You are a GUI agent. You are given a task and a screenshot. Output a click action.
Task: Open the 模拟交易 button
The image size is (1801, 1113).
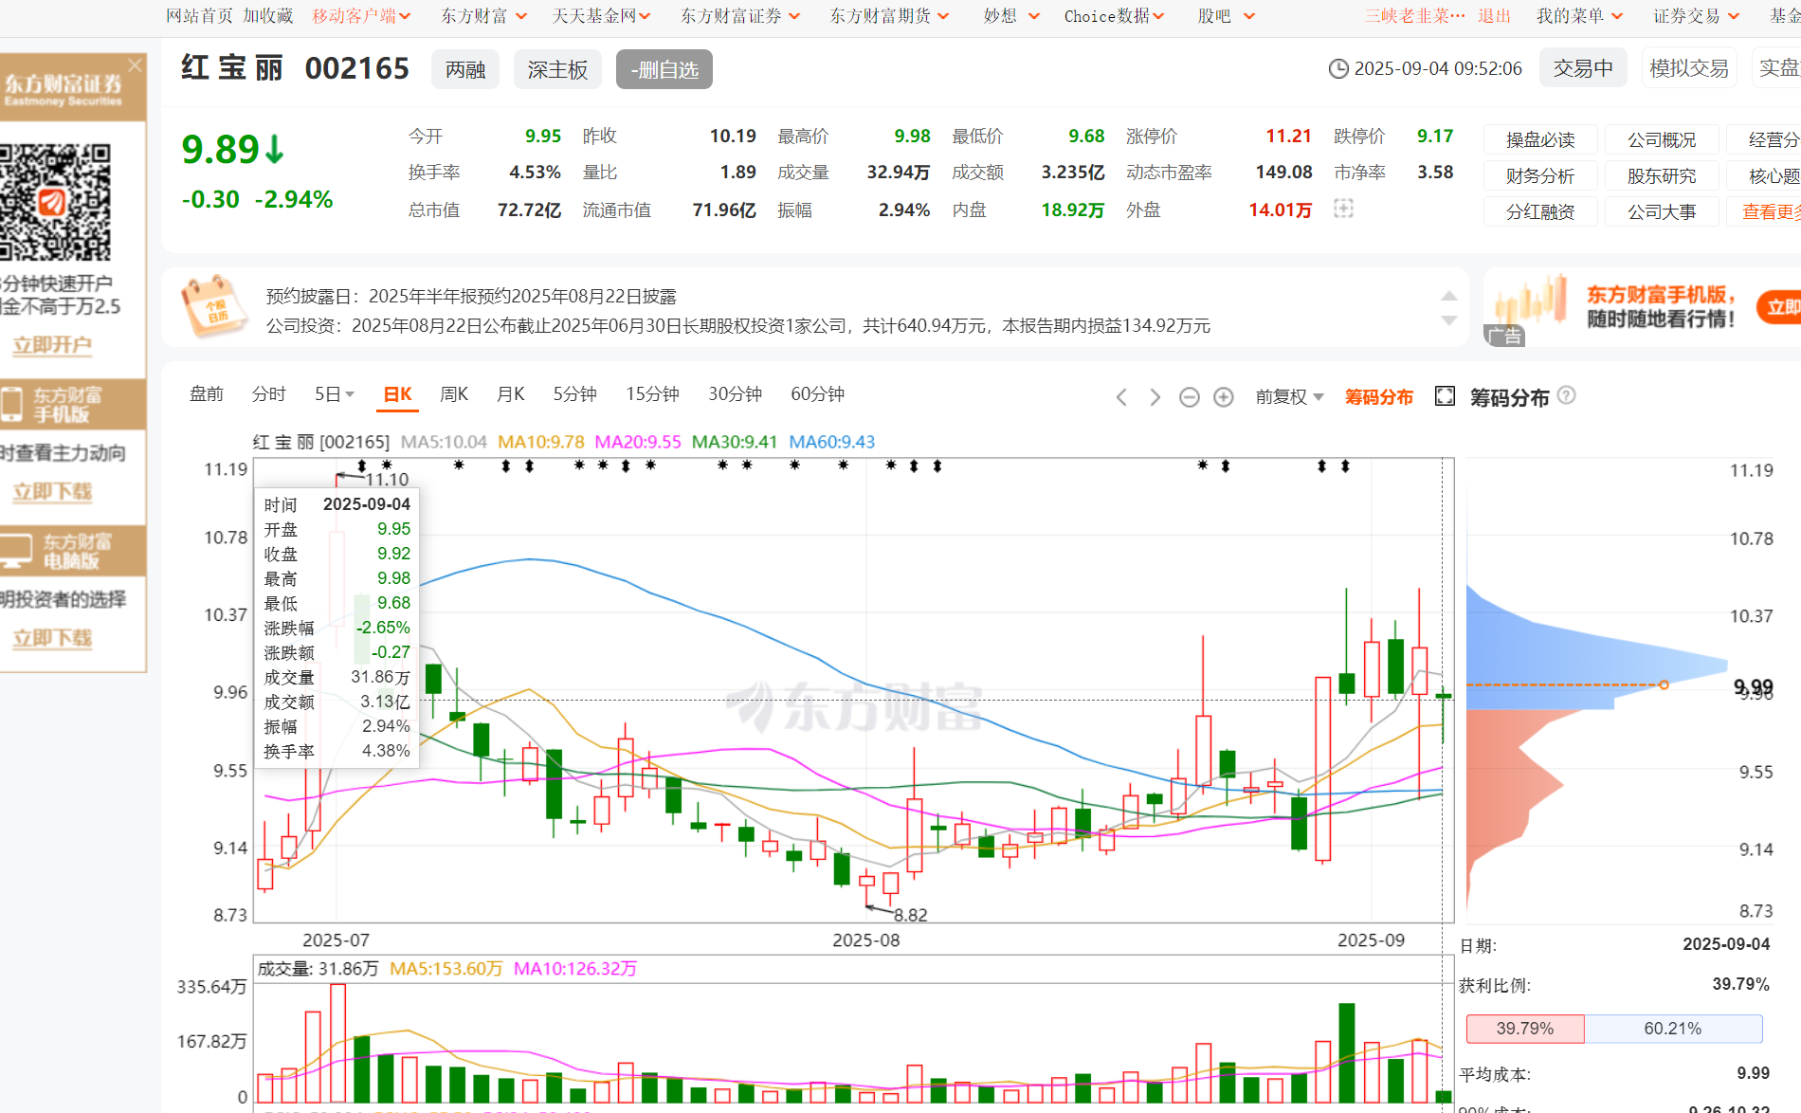tap(1688, 68)
